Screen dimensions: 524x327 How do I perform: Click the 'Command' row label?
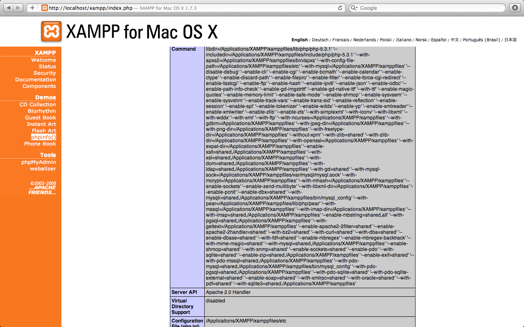(183, 49)
